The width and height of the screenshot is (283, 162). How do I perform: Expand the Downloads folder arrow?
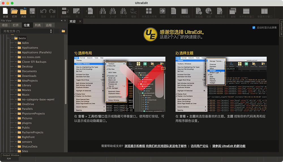coord(14,76)
